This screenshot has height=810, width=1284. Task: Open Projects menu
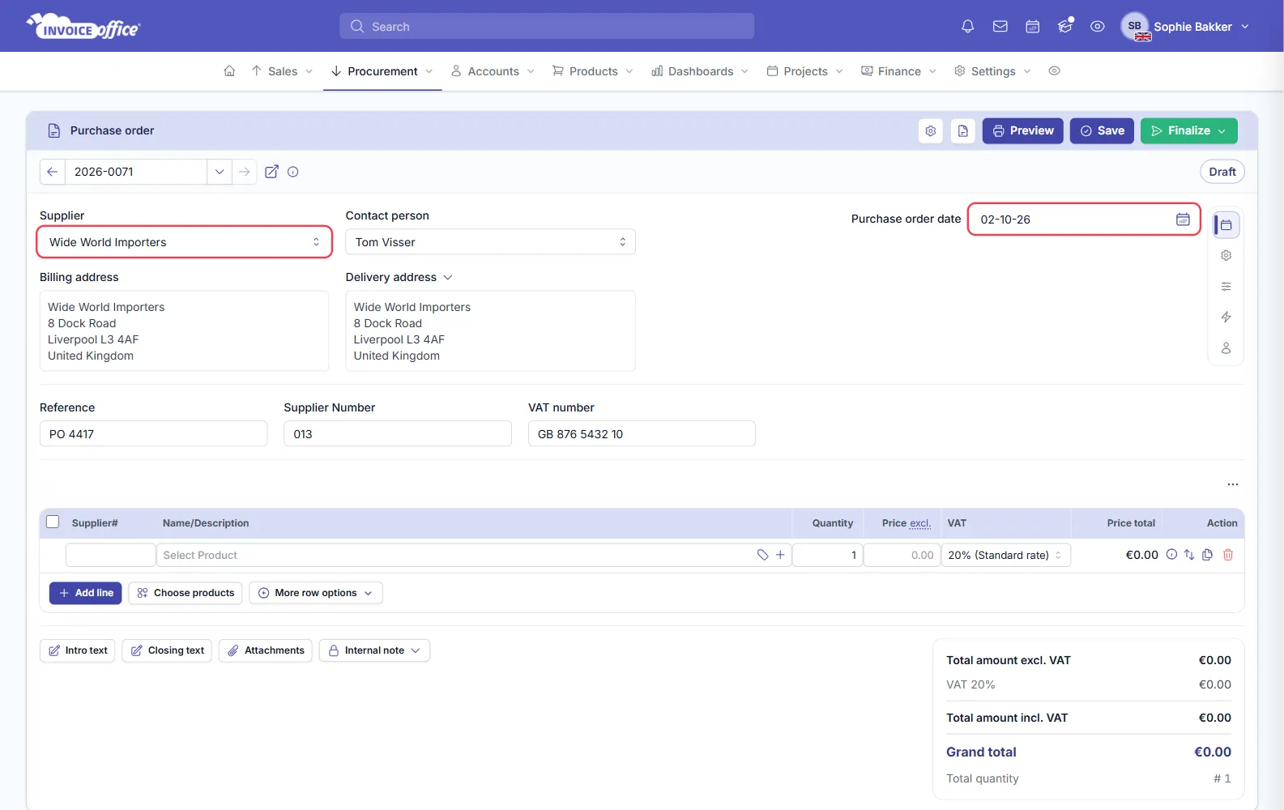click(805, 71)
